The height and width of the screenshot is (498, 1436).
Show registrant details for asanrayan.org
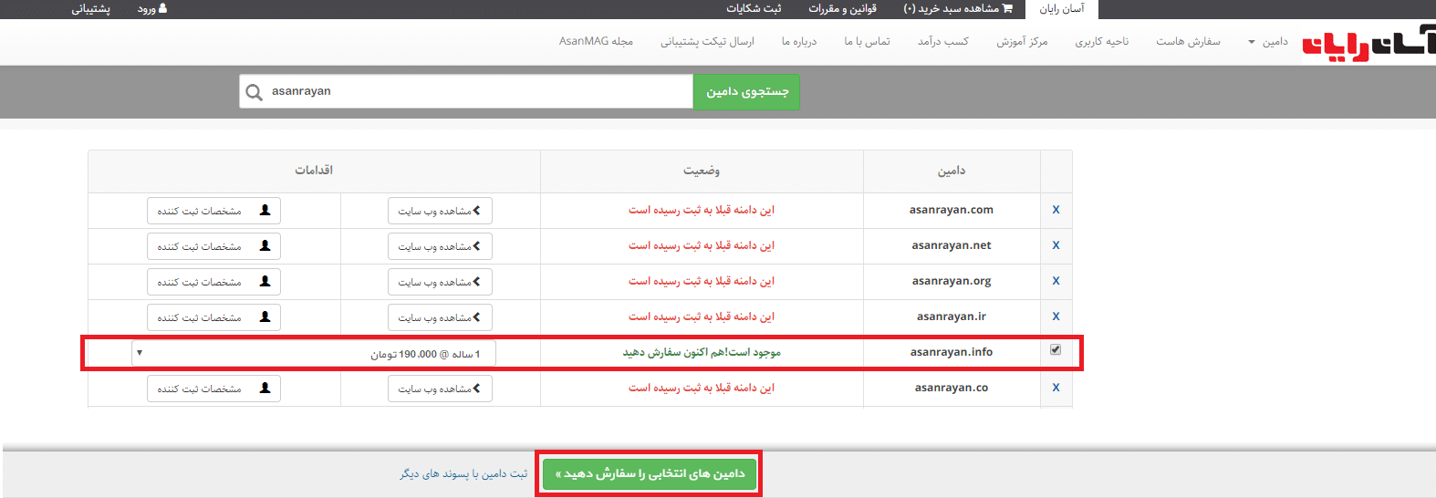coord(213,282)
